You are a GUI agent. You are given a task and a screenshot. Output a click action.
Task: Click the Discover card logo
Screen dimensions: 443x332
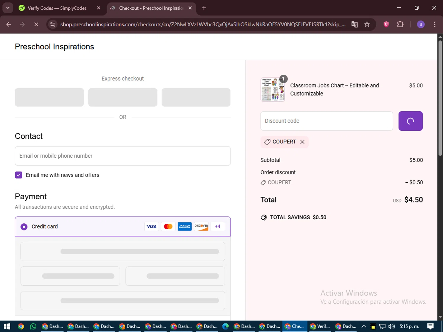click(201, 226)
